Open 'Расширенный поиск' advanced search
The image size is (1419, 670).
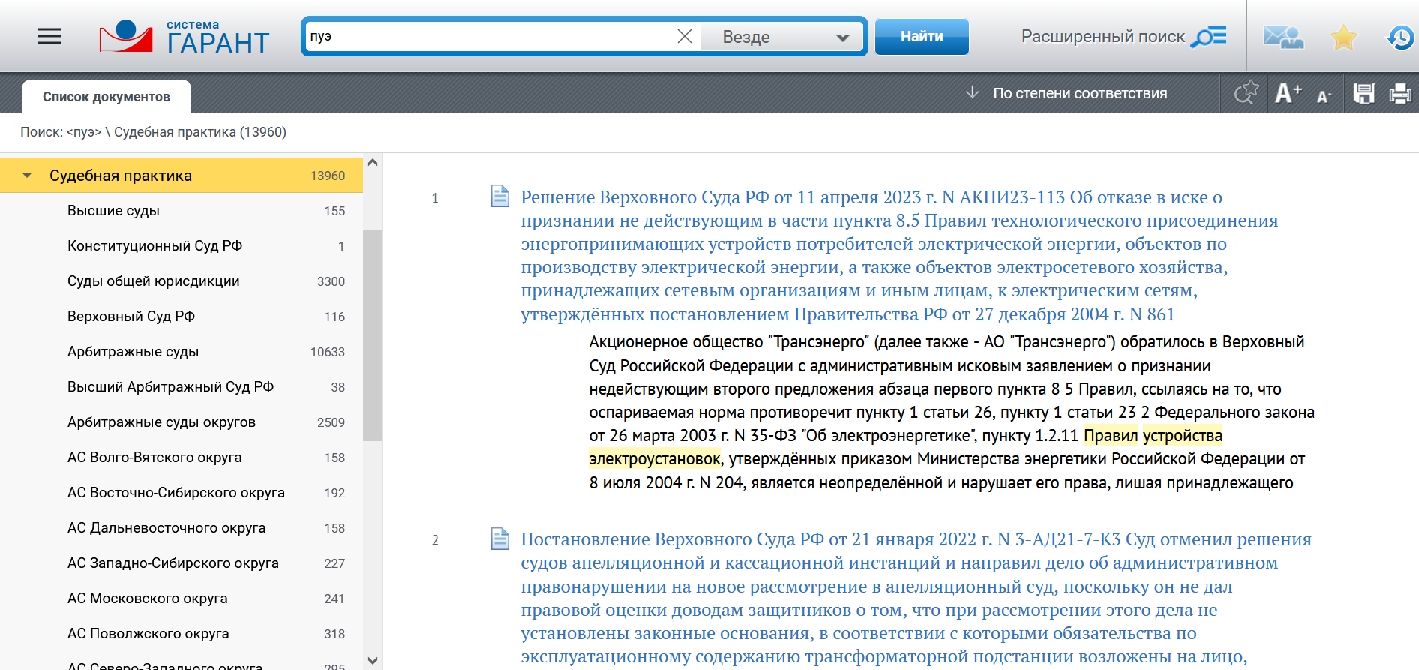point(1103,36)
